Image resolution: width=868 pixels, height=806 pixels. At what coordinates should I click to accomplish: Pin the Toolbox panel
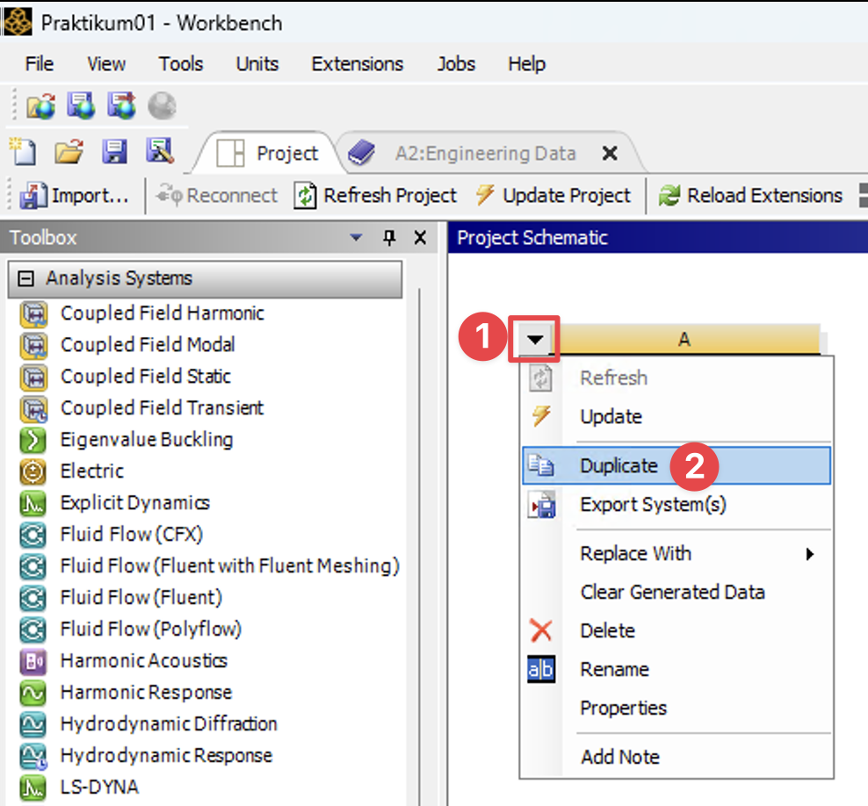(390, 238)
